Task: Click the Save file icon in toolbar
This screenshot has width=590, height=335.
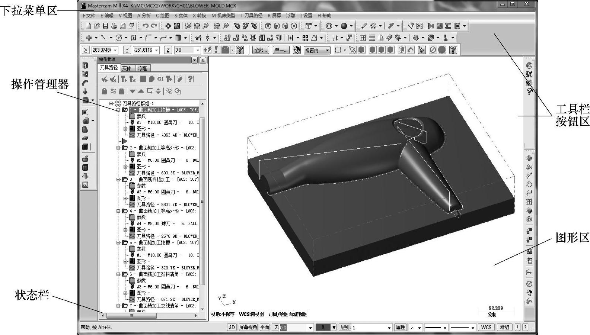Action: 106,26
